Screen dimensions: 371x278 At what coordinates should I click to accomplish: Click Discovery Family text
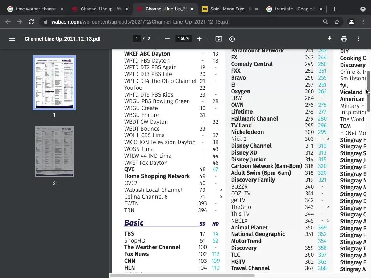253,180
